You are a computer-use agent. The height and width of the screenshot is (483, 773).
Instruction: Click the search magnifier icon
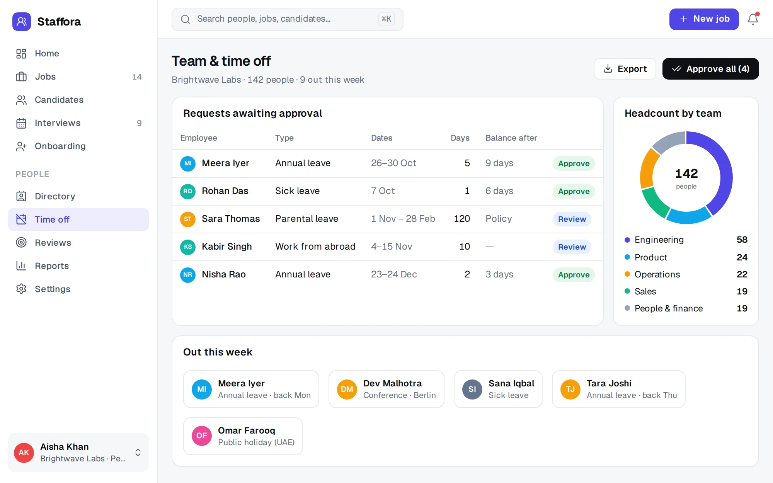(x=186, y=19)
